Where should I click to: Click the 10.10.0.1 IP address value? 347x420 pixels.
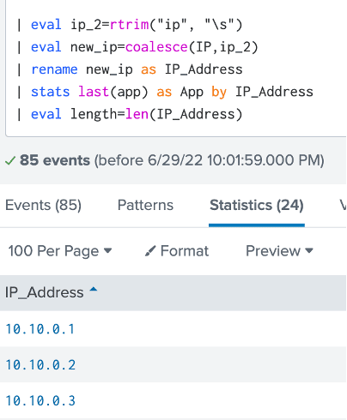40,329
